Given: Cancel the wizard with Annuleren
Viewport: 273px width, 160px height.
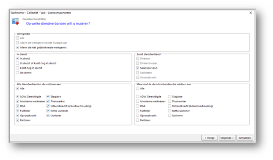Looking at the screenshot, I should pyautogui.click(x=245, y=138).
